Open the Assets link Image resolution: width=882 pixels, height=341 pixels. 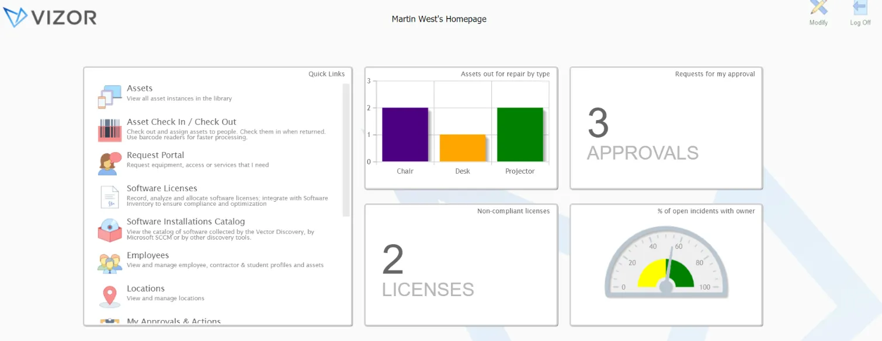click(x=140, y=88)
